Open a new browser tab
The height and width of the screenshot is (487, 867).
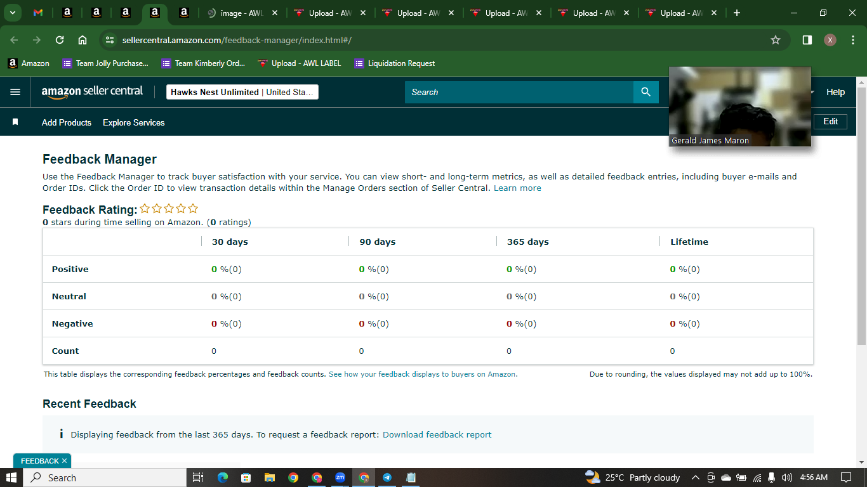[737, 13]
